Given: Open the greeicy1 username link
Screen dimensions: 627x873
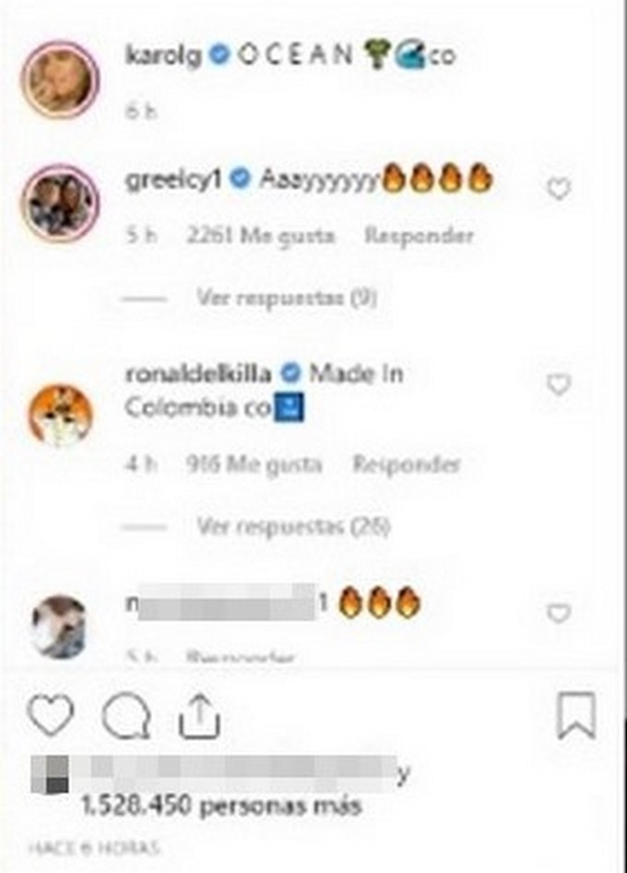Looking at the screenshot, I should pos(173,179).
